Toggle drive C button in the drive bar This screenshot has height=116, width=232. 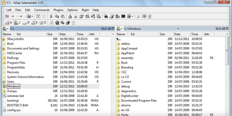tap(18, 23)
